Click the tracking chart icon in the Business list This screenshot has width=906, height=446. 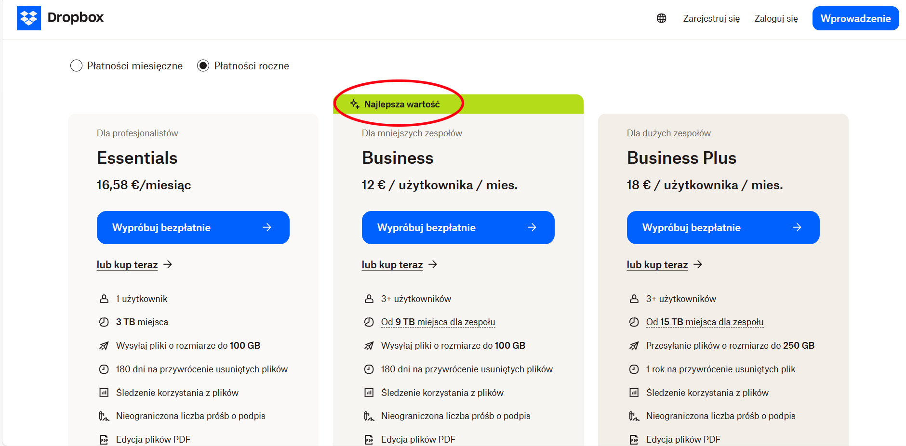(369, 393)
